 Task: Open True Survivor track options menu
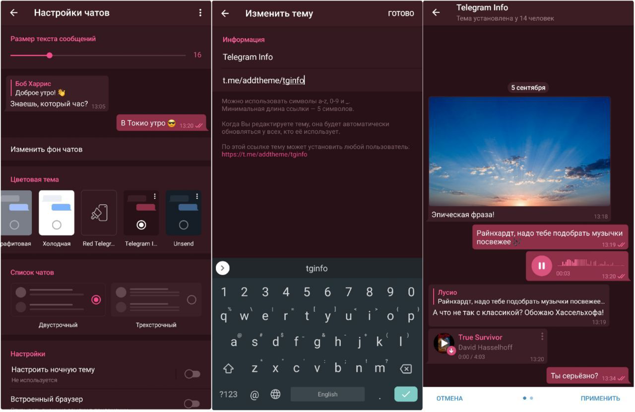(542, 336)
